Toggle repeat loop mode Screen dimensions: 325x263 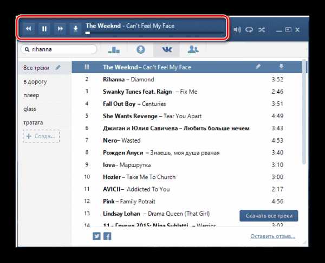[249, 30]
